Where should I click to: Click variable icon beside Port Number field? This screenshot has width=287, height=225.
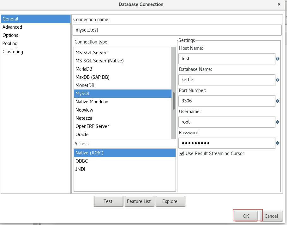coord(278,101)
